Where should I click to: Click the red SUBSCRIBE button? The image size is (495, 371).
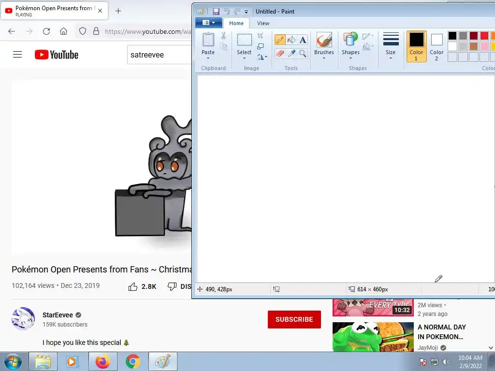tap(294, 319)
